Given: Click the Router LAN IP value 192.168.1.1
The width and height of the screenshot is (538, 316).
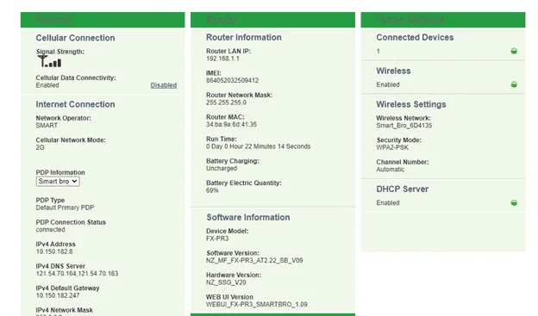Looking at the screenshot, I should click(222, 59).
